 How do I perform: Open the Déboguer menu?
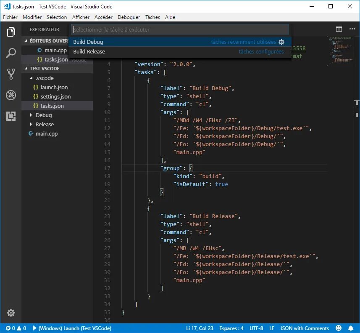(x=129, y=17)
